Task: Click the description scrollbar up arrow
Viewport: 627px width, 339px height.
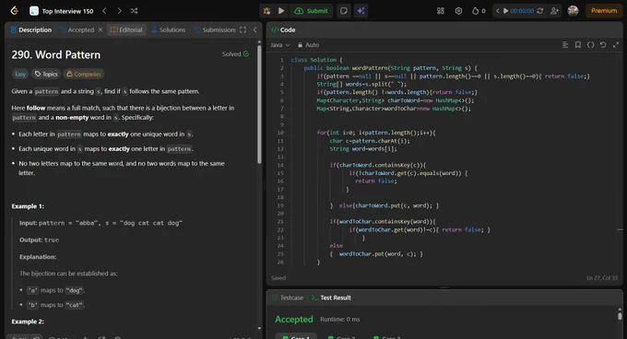Action: 259,41
